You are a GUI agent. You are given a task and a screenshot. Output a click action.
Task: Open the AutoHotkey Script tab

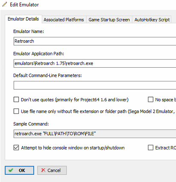[152, 20]
